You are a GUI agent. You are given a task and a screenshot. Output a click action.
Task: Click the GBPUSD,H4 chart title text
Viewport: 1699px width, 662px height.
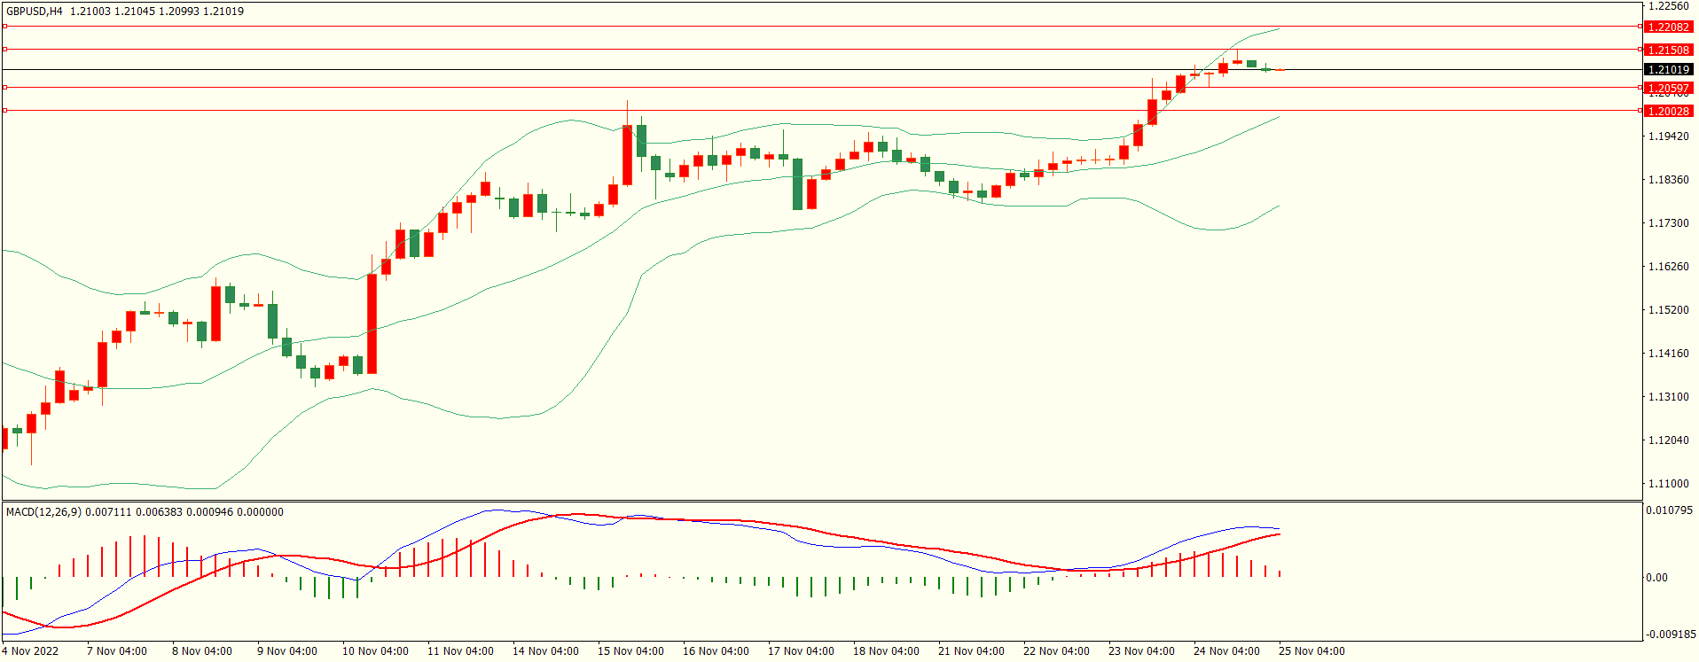point(35,12)
